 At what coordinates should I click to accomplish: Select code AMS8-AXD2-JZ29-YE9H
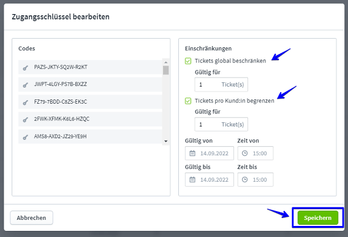point(90,136)
